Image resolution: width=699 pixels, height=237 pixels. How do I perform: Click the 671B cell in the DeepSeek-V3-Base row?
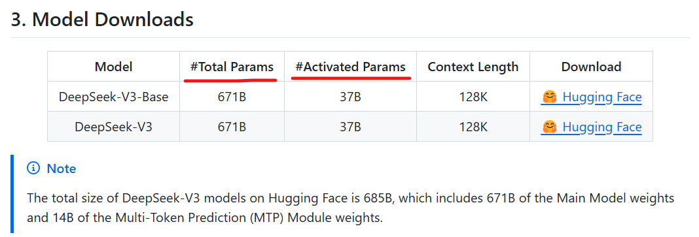tap(232, 97)
